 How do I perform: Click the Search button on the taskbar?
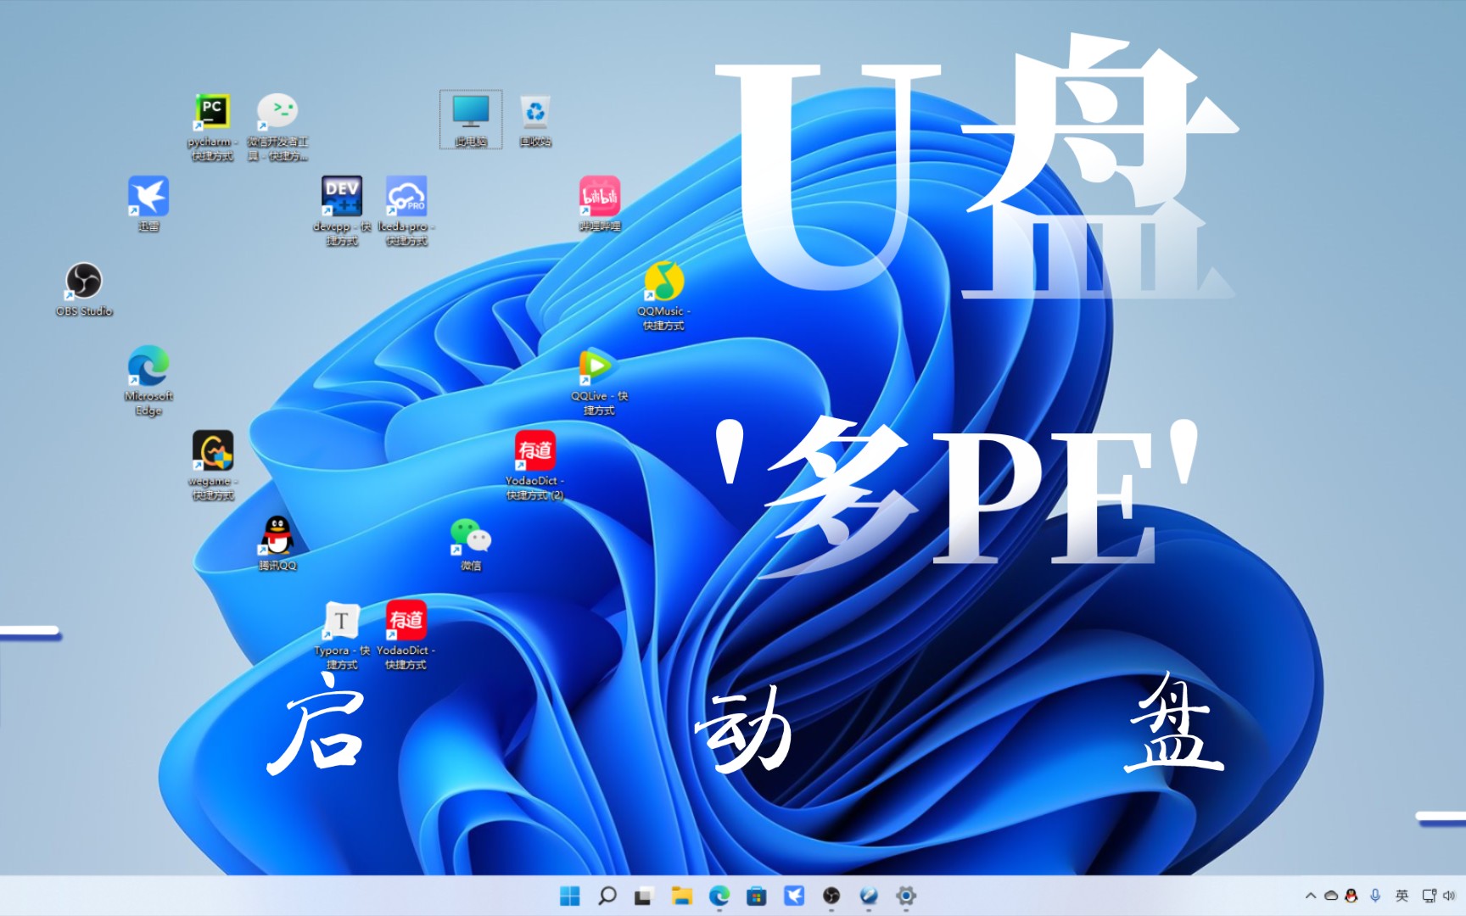[606, 895]
